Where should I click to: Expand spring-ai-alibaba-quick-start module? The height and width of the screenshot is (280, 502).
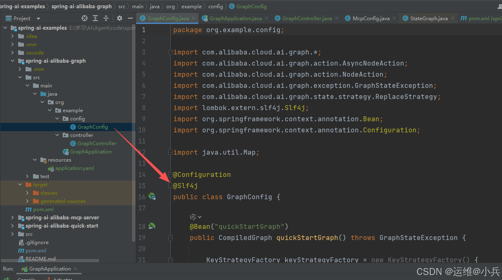(13, 226)
